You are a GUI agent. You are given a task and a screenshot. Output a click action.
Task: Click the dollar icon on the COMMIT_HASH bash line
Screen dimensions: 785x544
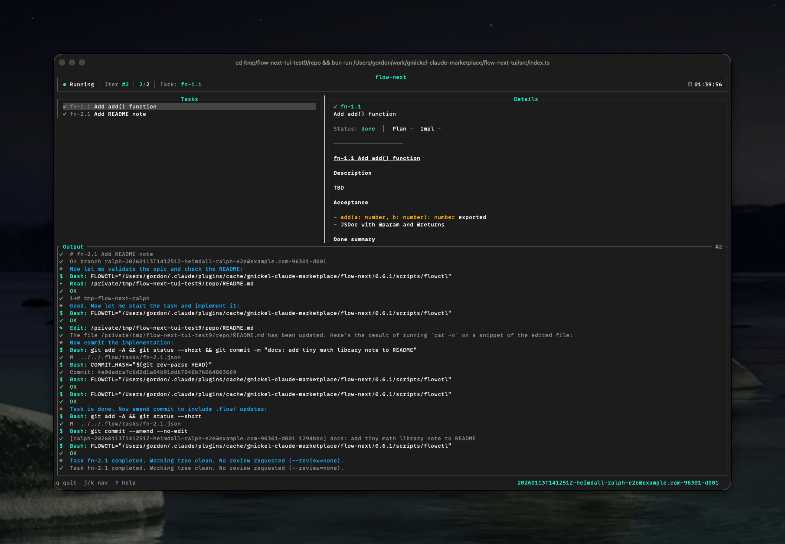coord(62,364)
